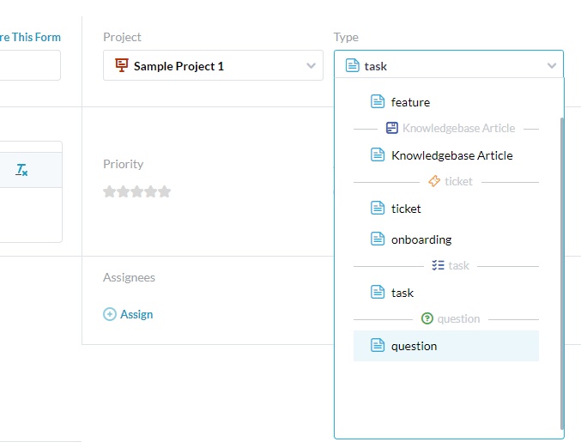
Task: Collapse the Type dropdown using its chevron
Action: click(551, 66)
